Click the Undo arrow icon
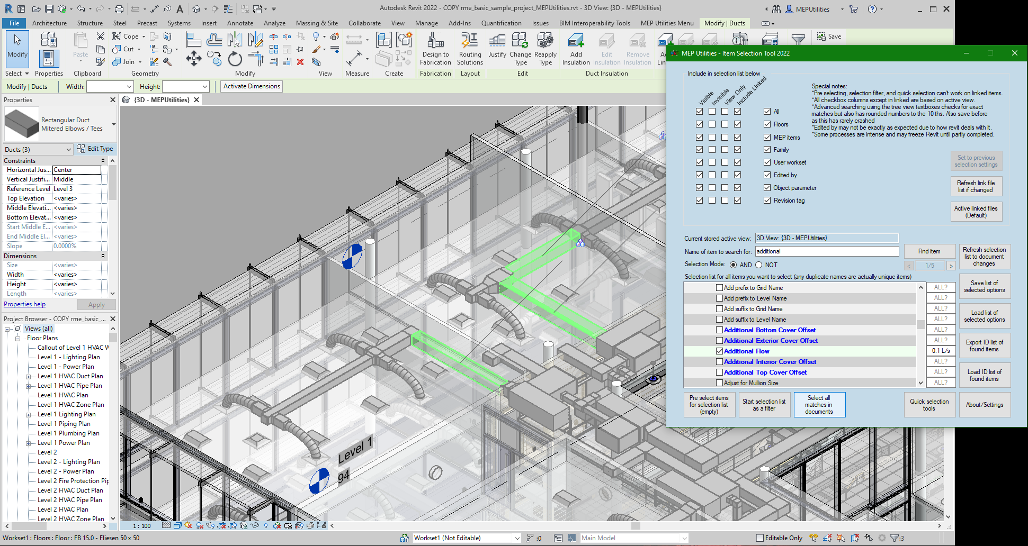 click(x=81, y=9)
